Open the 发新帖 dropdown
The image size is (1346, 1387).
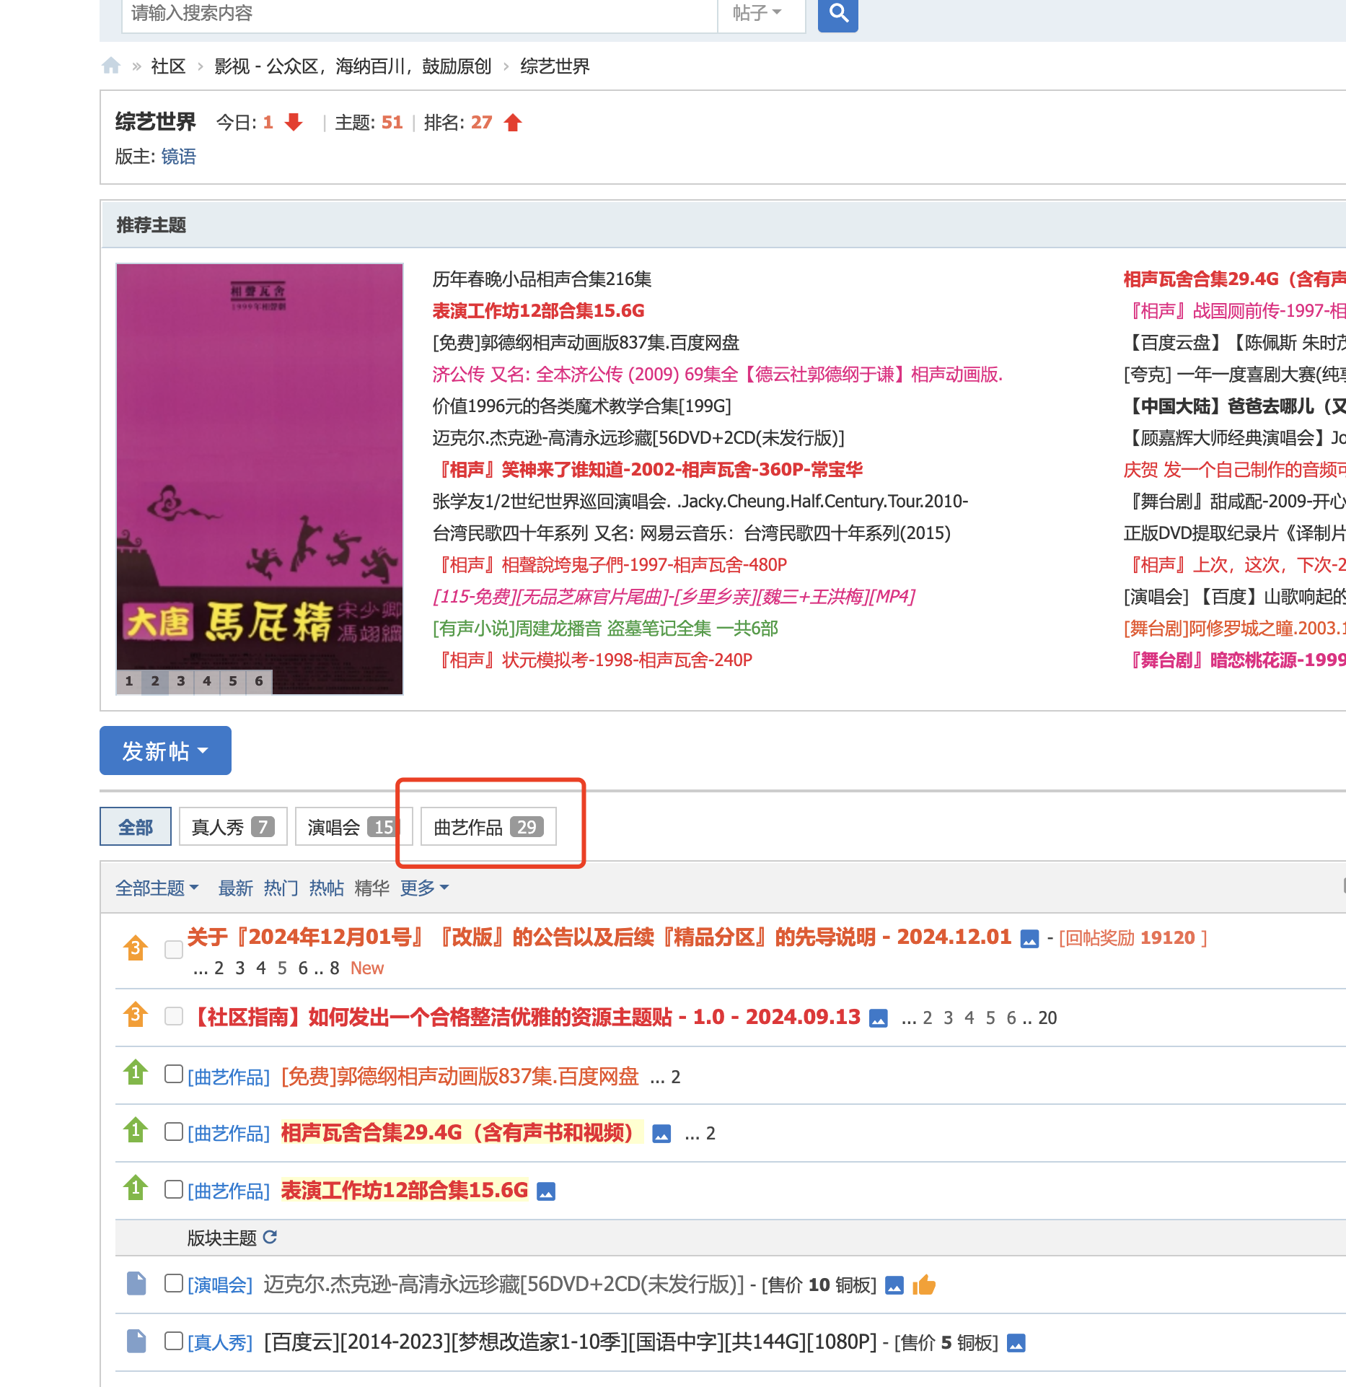[x=165, y=751]
